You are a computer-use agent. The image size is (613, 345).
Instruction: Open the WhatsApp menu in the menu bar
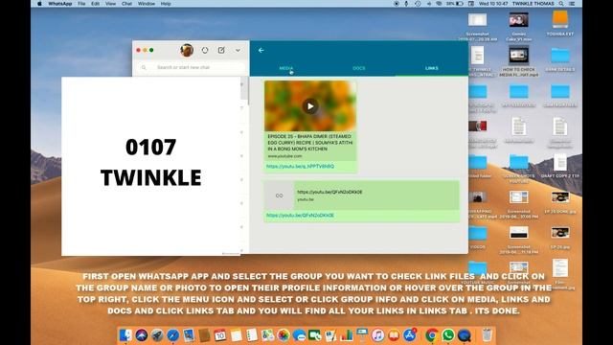59,4
